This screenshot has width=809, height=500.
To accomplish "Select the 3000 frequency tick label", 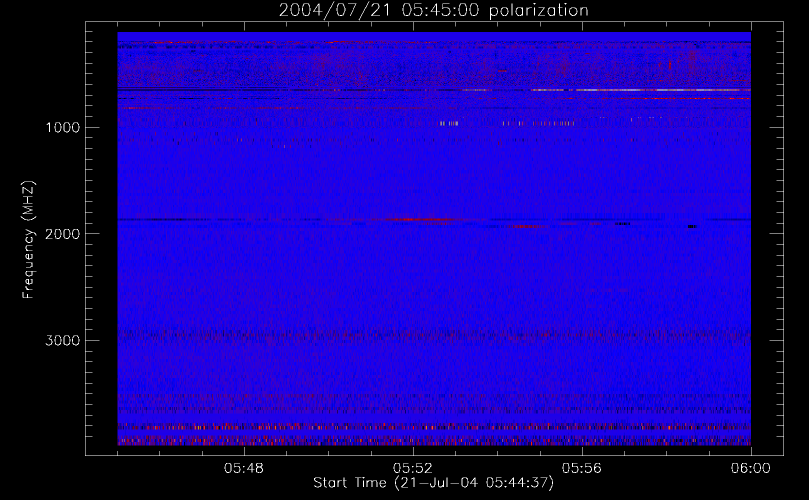I will pos(62,340).
